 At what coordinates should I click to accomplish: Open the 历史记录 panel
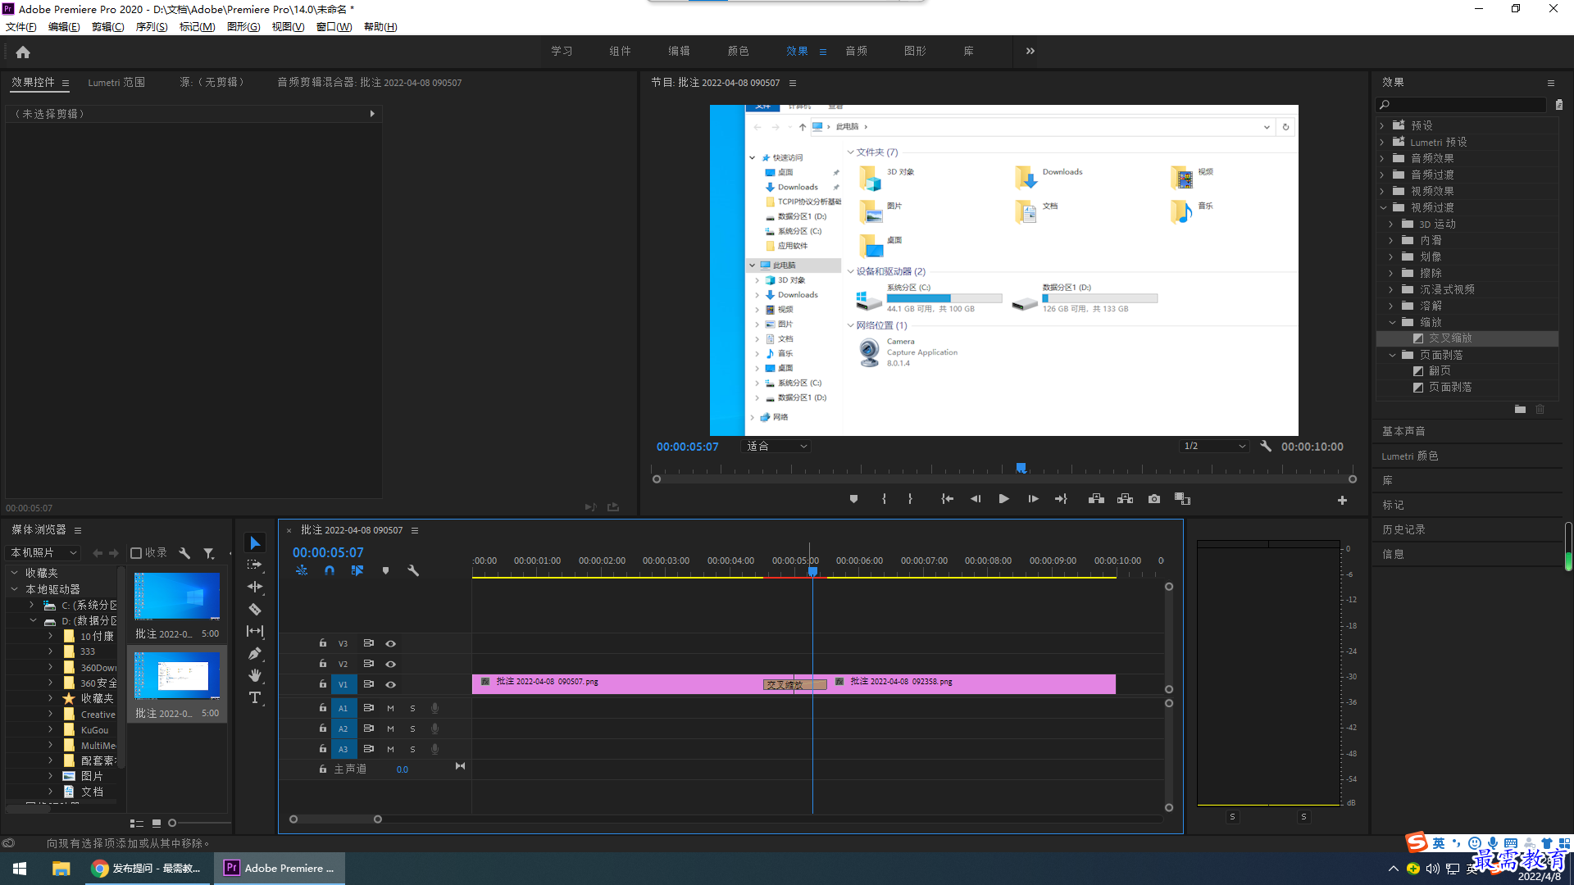(x=1403, y=530)
